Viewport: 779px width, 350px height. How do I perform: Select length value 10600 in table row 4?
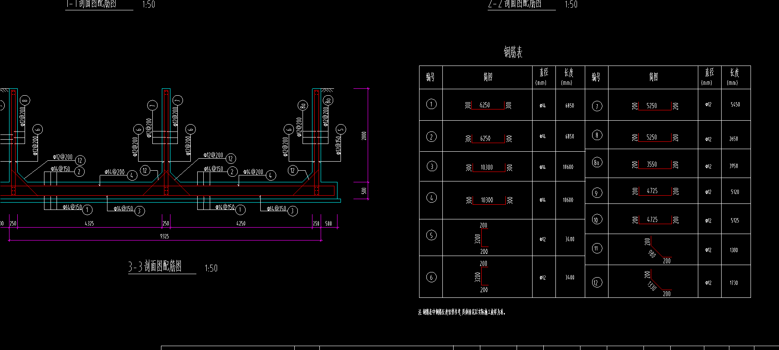point(568,200)
